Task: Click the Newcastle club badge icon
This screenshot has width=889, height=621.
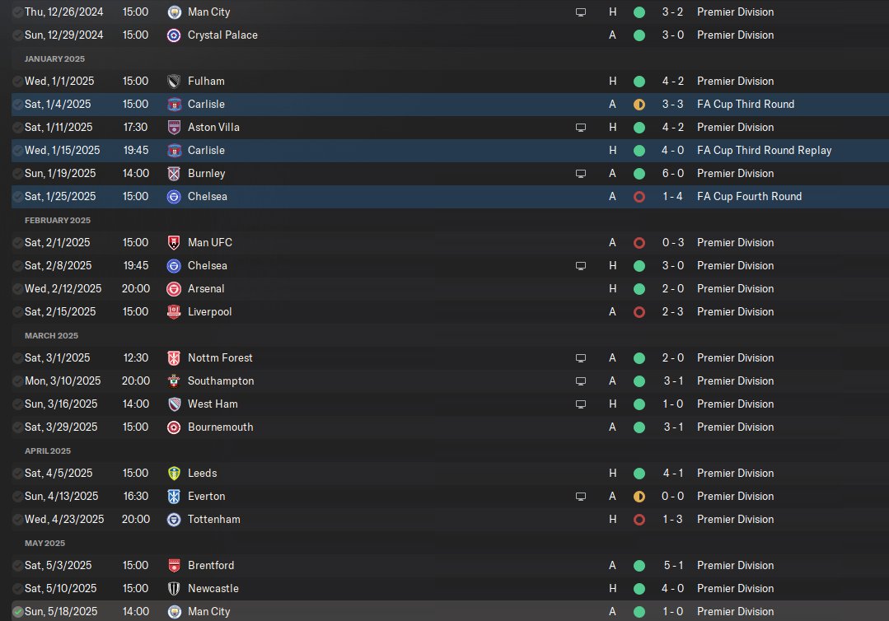Action: (174, 589)
